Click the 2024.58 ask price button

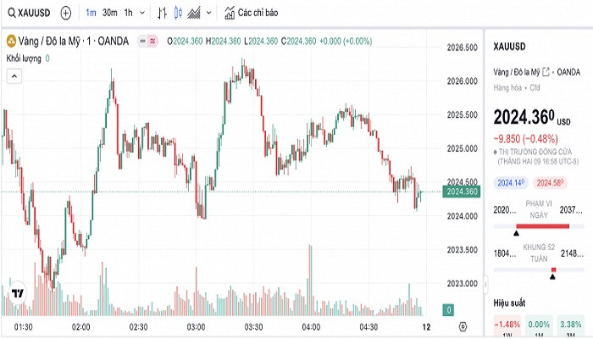pyautogui.click(x=551, y=182)
